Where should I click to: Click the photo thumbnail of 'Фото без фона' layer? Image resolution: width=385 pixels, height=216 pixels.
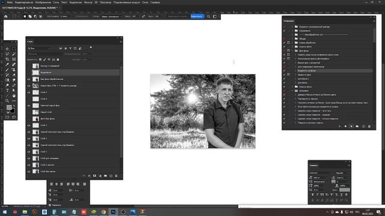[35, 119]
